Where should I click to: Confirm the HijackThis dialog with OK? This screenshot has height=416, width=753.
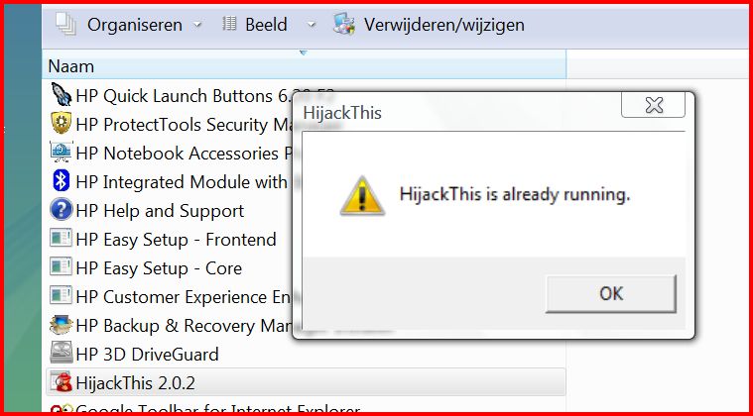(x=611, y=293)
